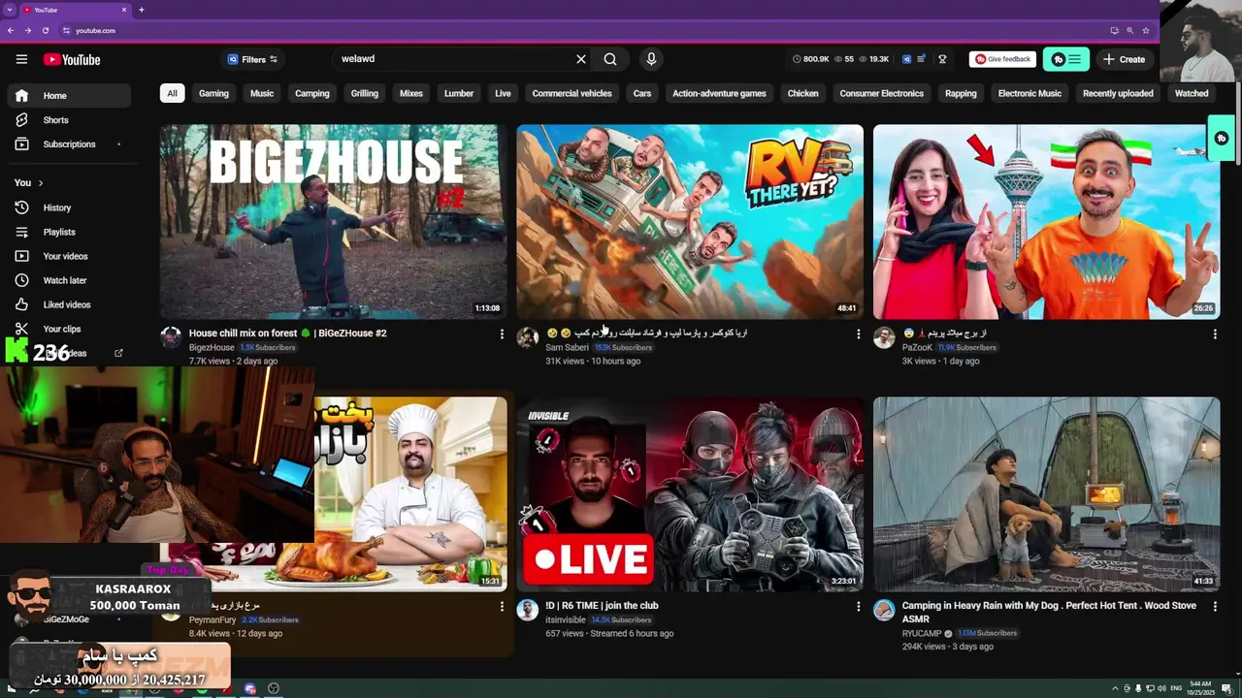Open the R6 LIVE stream thumbnail
This screenshot has height=698, width=1242.
tap(689, 493)
